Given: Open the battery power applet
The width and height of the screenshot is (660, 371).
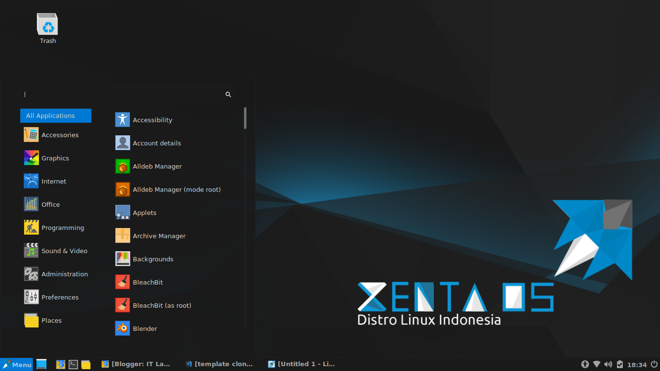Looking at the screenshot, I should click(620, 364).
